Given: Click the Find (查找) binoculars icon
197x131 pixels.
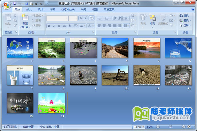Looking at the screenshot, I should (x=181, y=15).
